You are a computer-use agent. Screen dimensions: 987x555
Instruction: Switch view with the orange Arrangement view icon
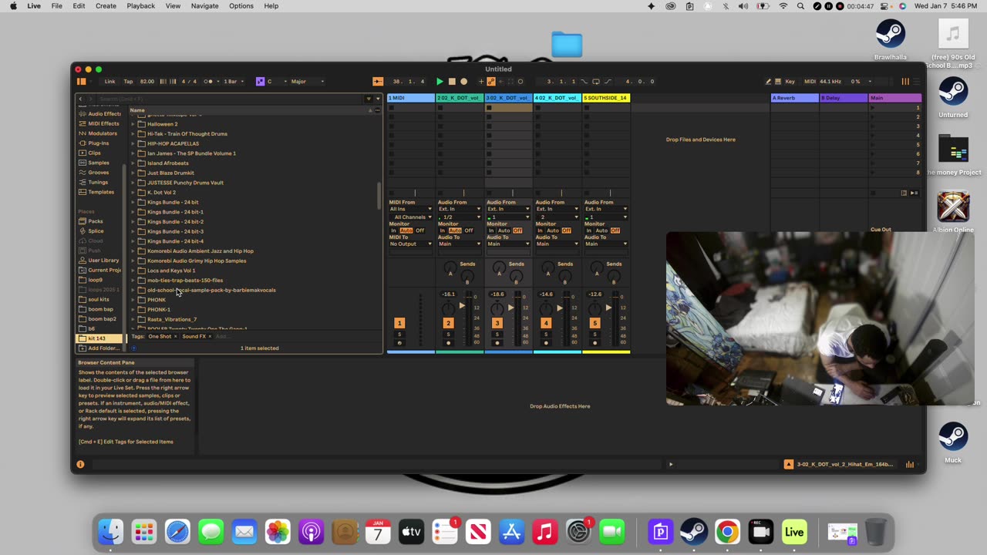pyautogui.click(x=905, y=81)
